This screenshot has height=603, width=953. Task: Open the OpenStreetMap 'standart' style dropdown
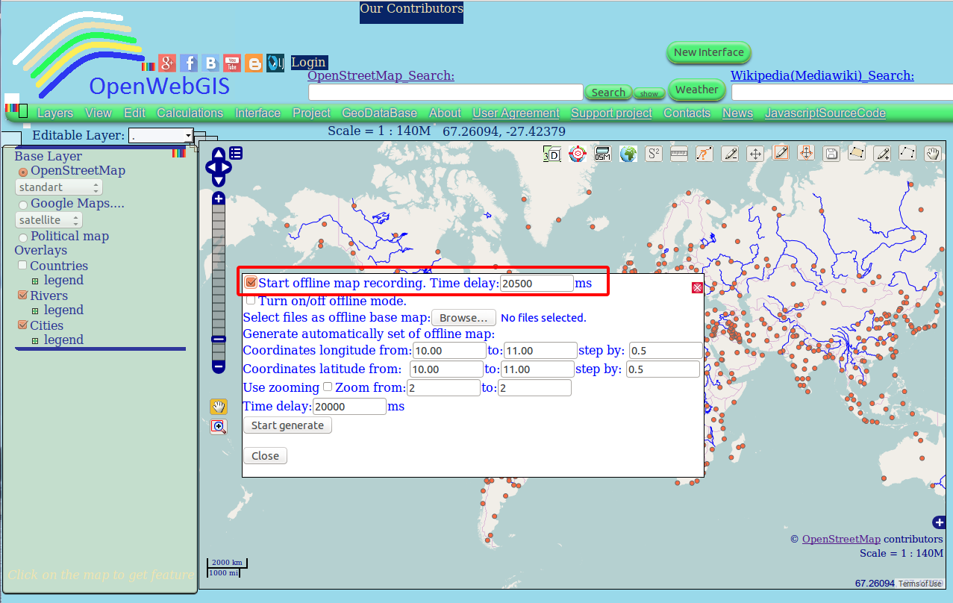pyautogui.click(x=59, y=187)
